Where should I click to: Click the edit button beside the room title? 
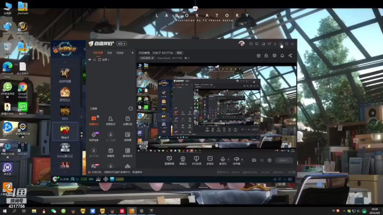[180, 53]
